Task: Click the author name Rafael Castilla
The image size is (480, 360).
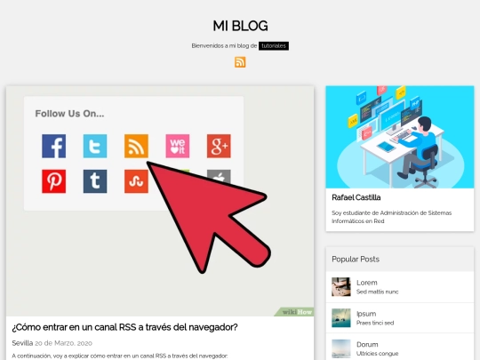Action: coord(356,197)
